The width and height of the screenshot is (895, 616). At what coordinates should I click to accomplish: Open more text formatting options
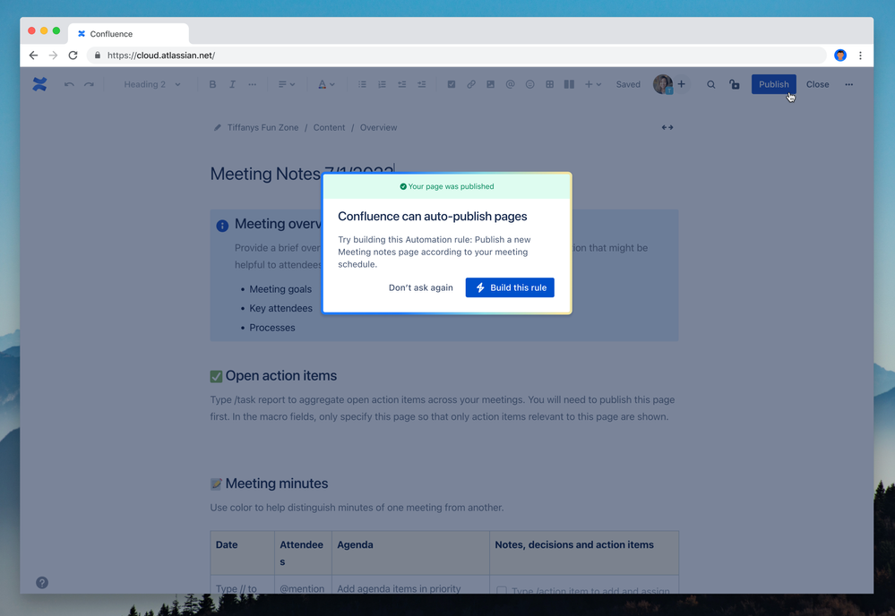(x=253, y=84)
